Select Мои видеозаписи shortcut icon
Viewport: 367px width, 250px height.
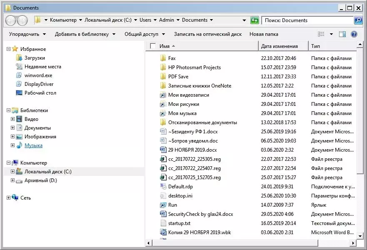coord(163,95)
